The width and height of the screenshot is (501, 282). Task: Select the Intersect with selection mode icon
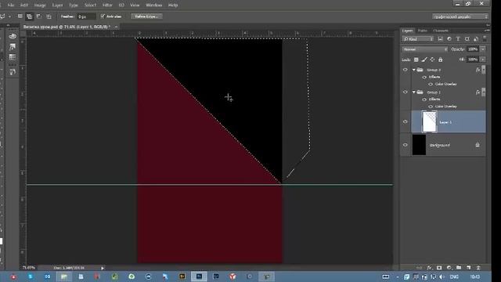point(49,16)
